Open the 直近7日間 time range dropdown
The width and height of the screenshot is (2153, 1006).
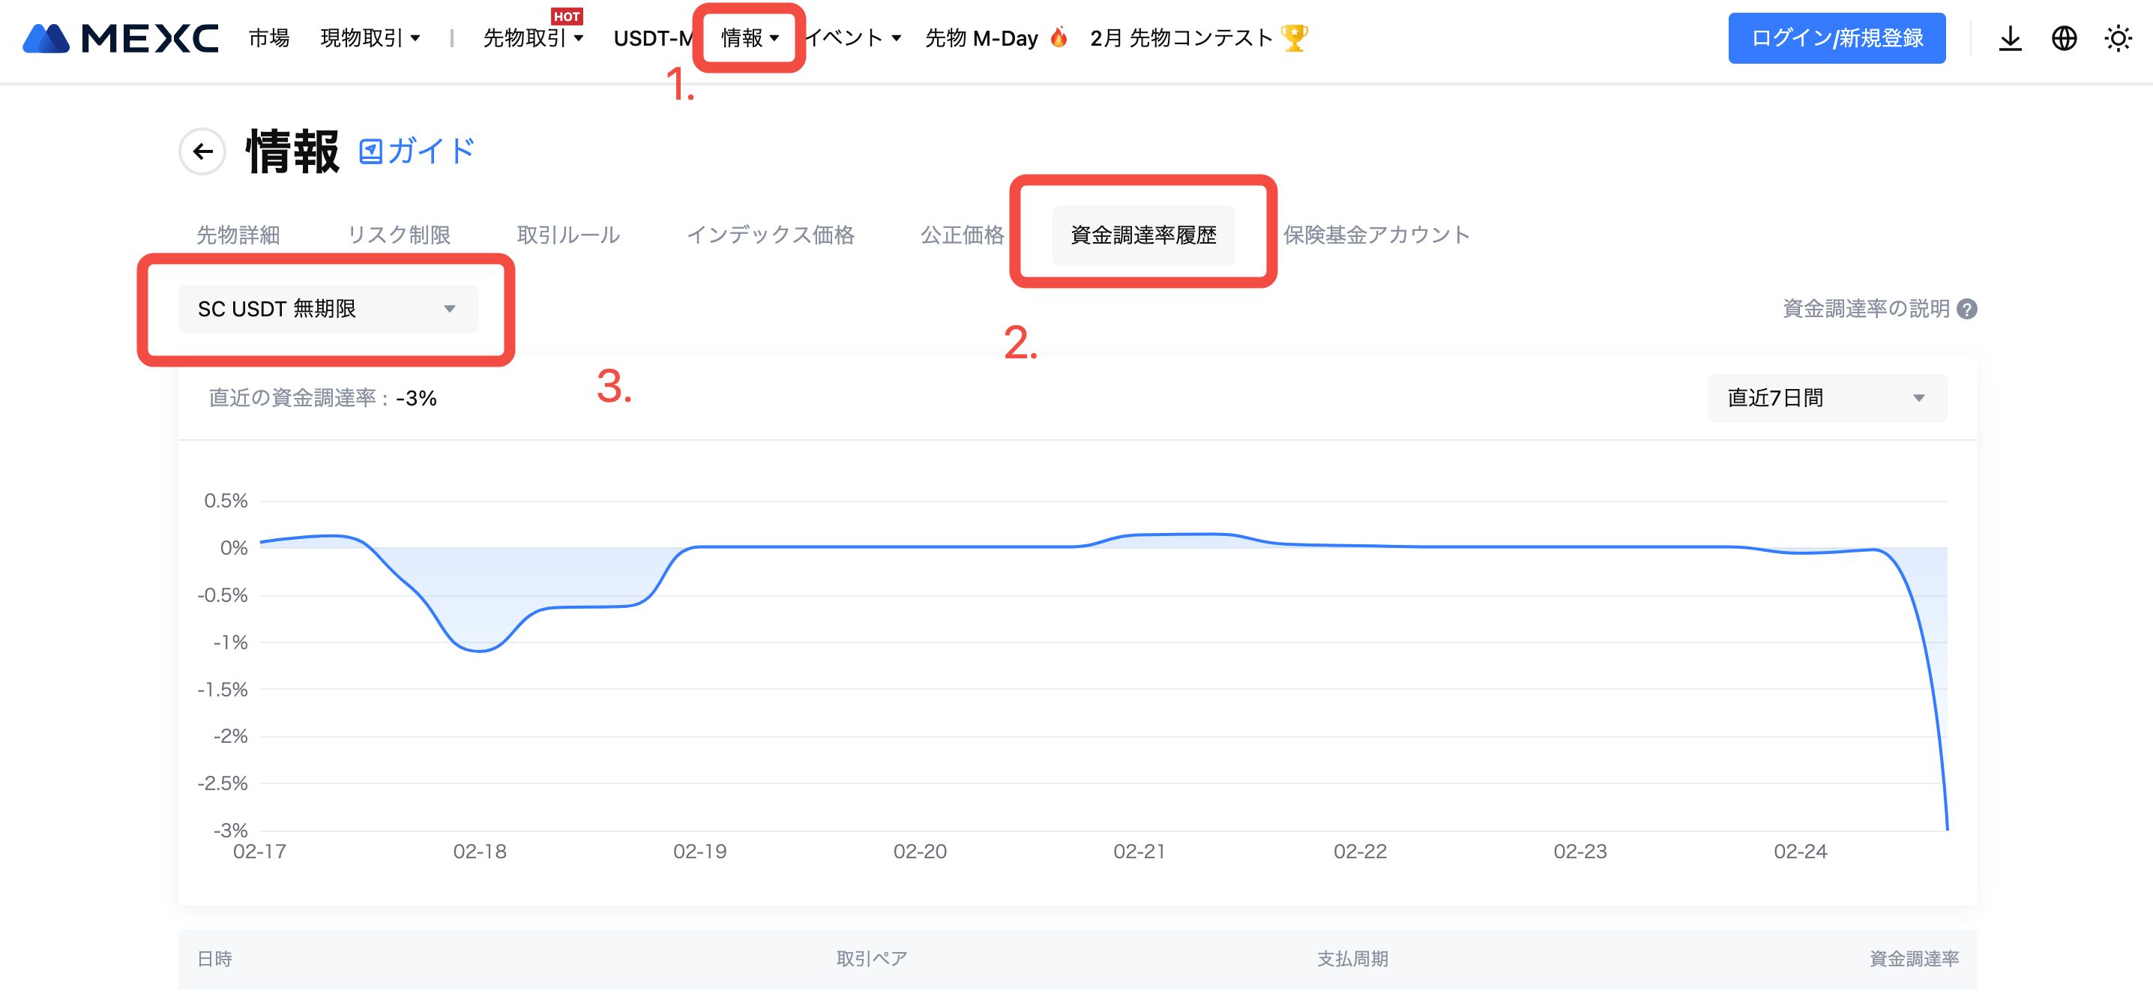coord(1826,398)
